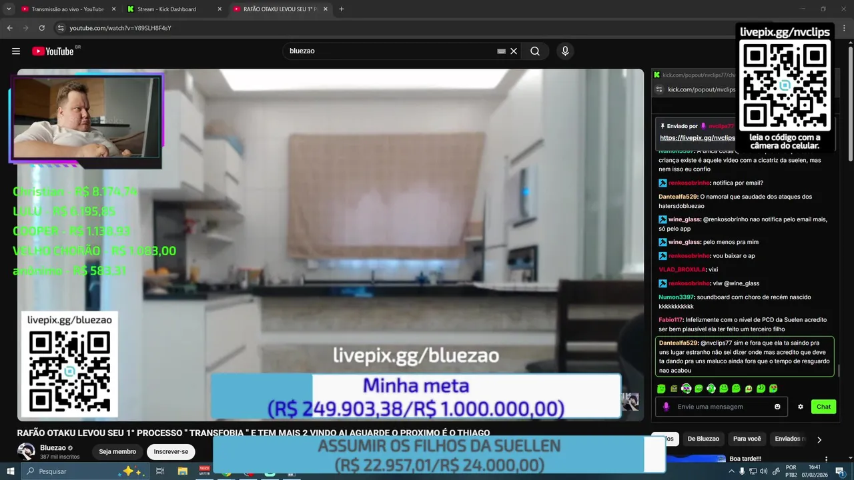Click username 'VLAD_BROXULA' in chat
The width and height of the screenshot is (854, 480).
[x=682, y=269]
